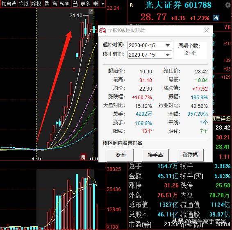Click the right range boundary handle arrows
This screenshot has height=230, width=232.
pos(94,159)
